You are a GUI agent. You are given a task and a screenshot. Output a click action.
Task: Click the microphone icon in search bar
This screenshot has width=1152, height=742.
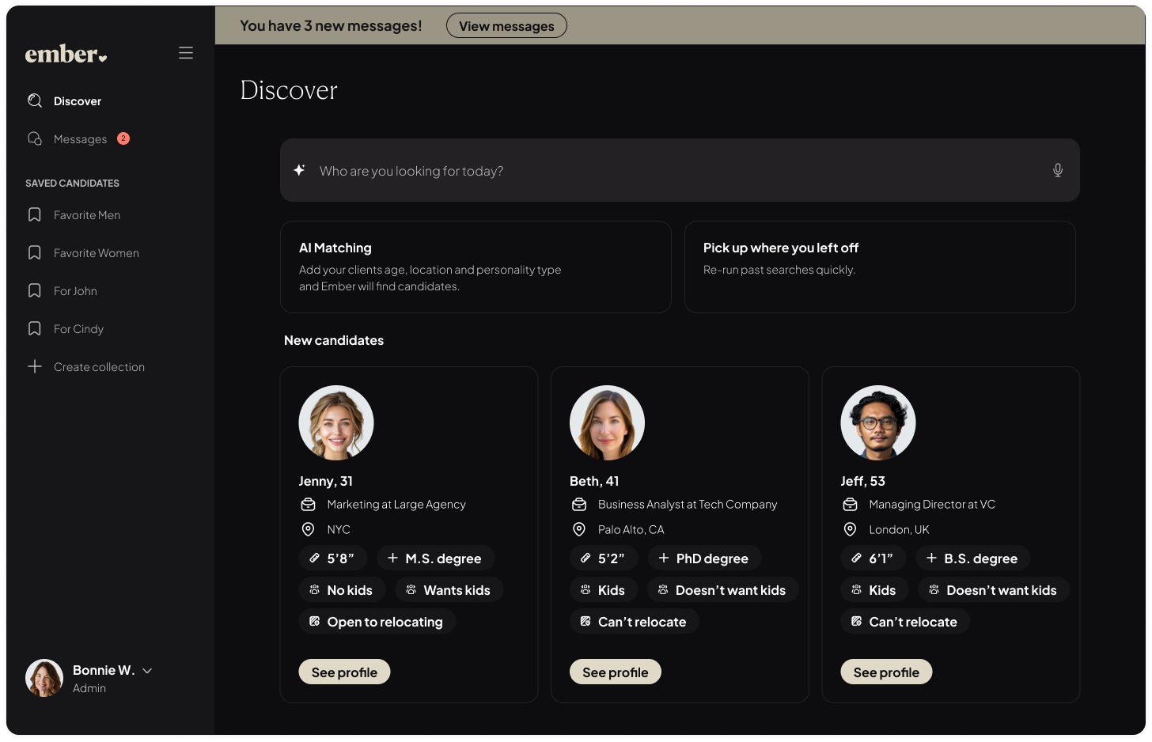point(1057,170)
